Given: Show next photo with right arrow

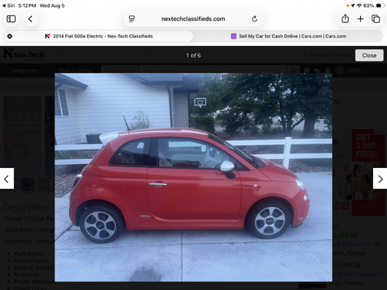Looking at the screenshot, I should [380, 179].
